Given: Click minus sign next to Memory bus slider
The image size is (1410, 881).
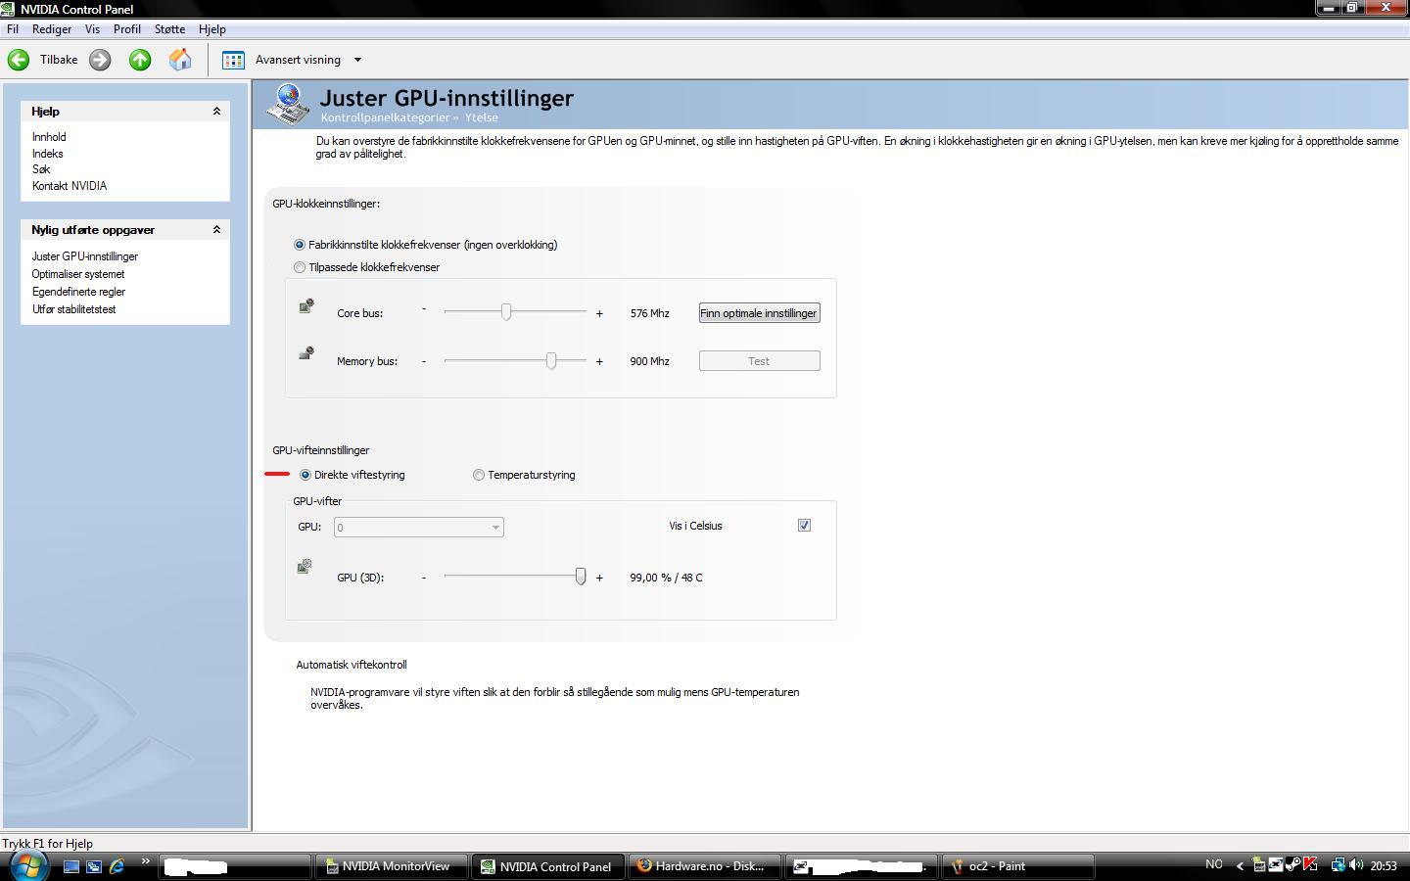Looking at the screenshot, I should coord(424,361).
